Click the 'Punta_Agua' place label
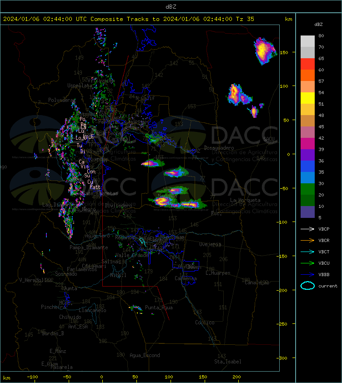This screenshot has height=383, width=342. point(159,307)
